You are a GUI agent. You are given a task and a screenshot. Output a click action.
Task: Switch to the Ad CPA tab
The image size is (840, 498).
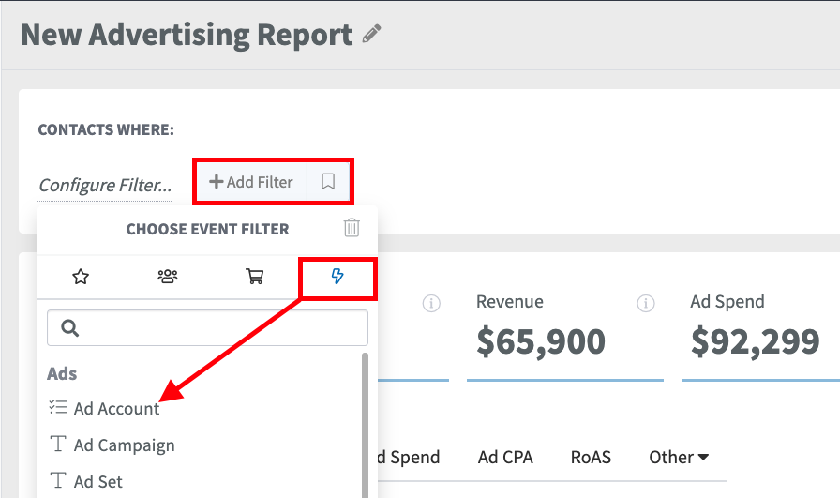click(x=505, y=458)
